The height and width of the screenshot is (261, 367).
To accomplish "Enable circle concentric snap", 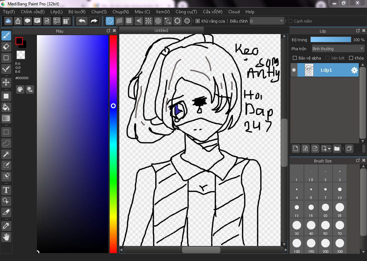I will point(158,21).
